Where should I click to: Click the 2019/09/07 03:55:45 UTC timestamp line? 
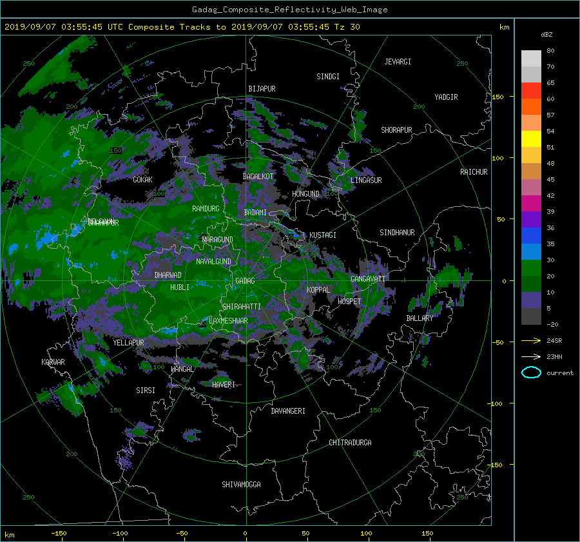pyautogui.click(x=182, y=26)
